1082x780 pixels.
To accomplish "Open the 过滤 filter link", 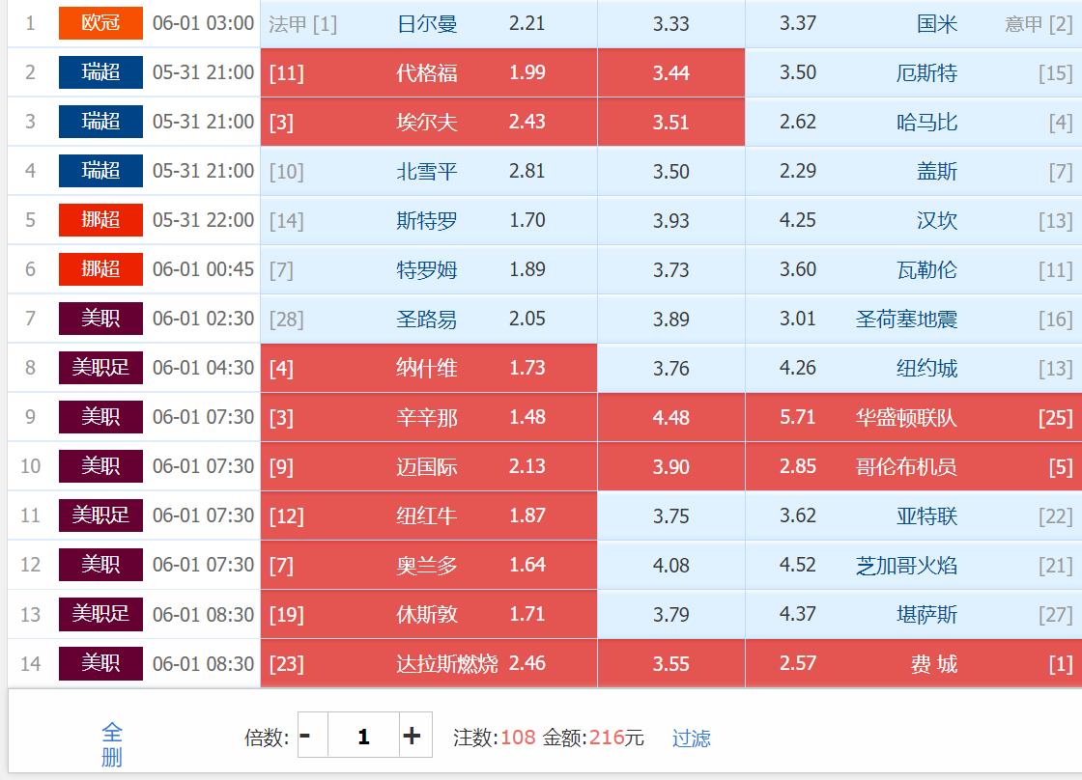I will click(x=692, y=738).
